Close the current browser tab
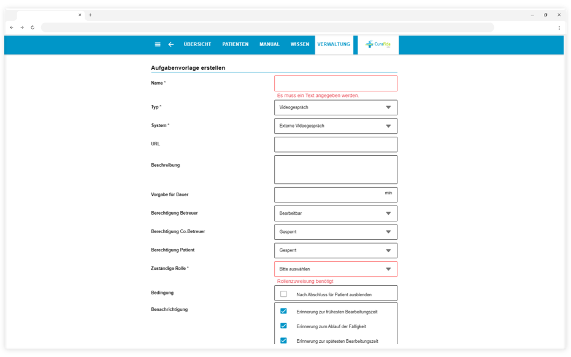This screenshot has width=571, height=357. 80,15
